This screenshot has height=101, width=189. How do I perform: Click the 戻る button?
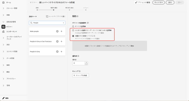tap(170, 3)
